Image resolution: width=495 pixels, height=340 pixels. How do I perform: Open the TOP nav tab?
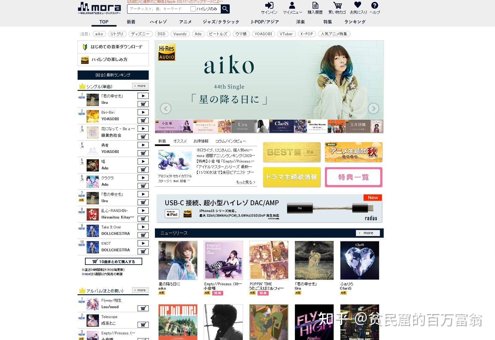[104, 22]
